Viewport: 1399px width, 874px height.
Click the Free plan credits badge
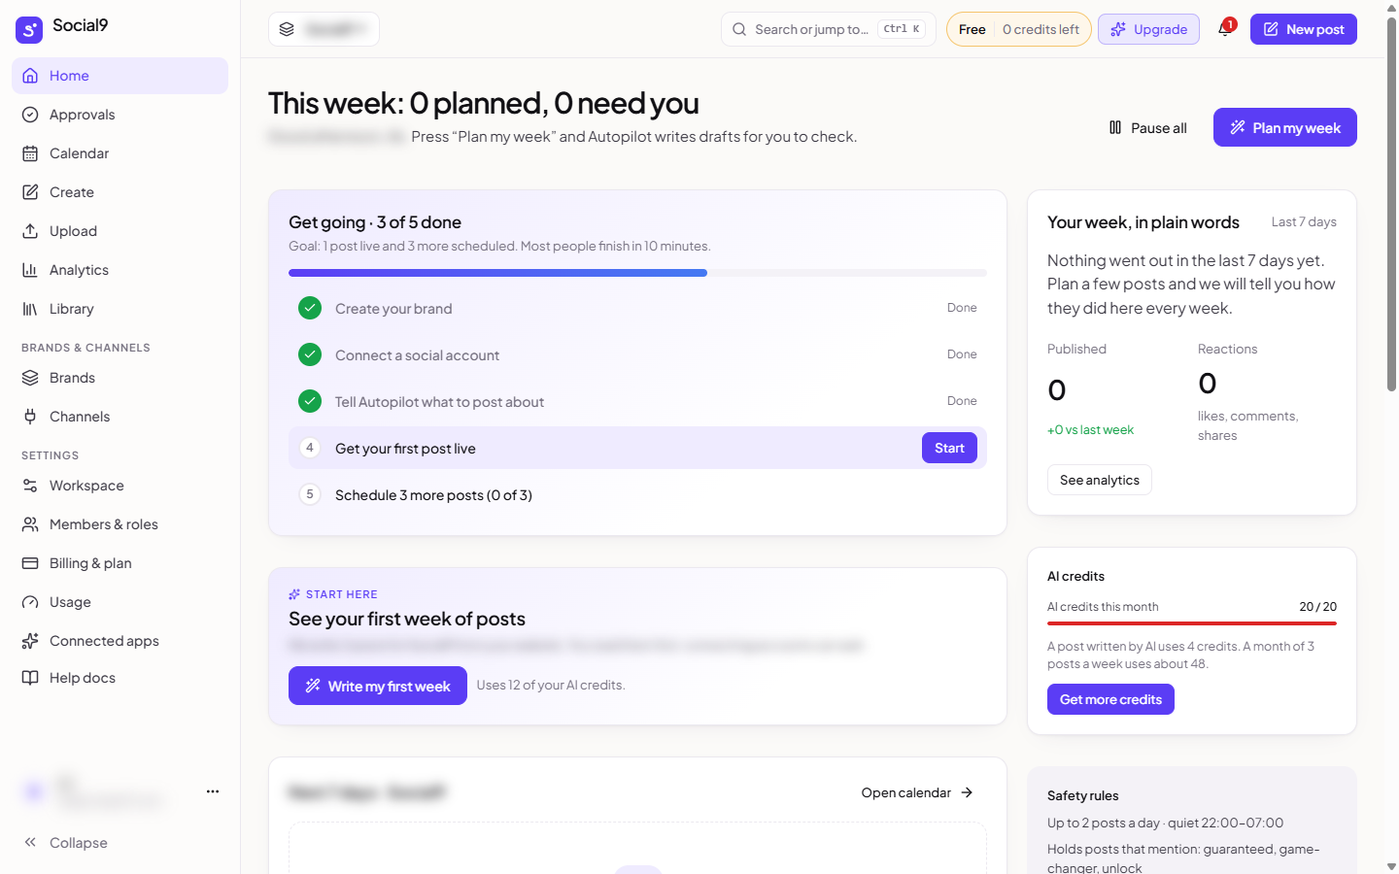(x=1019, y=29)
